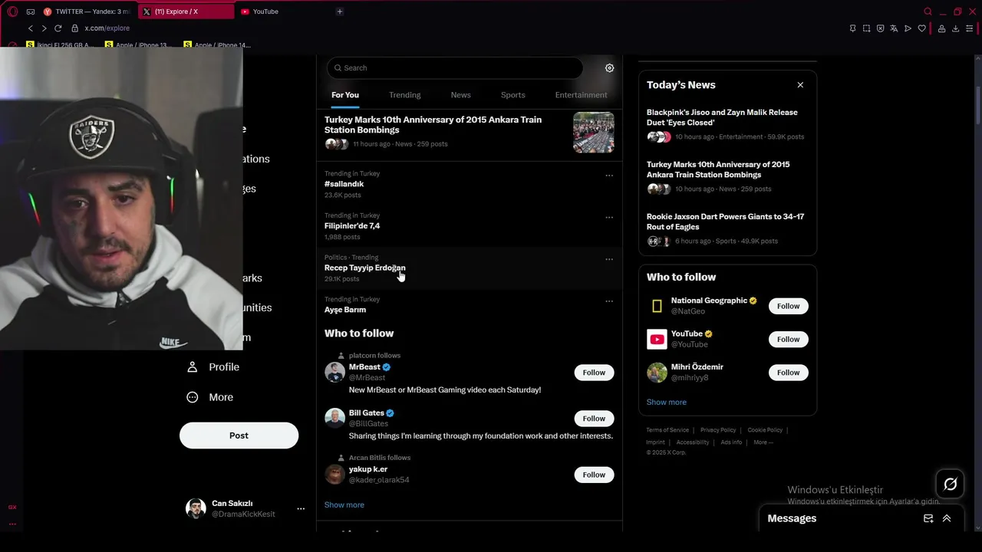Click the ad blocker shield icon

tap(880, 28)
